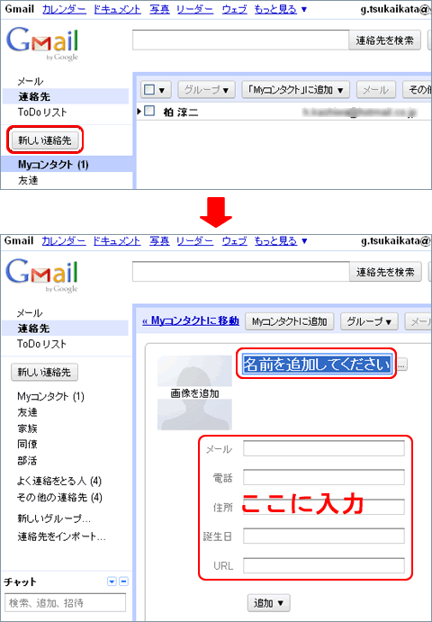This screenshot has width=432, height=622.
Task: Click the 誕生日 input field
Action: [x=324, y=536]
